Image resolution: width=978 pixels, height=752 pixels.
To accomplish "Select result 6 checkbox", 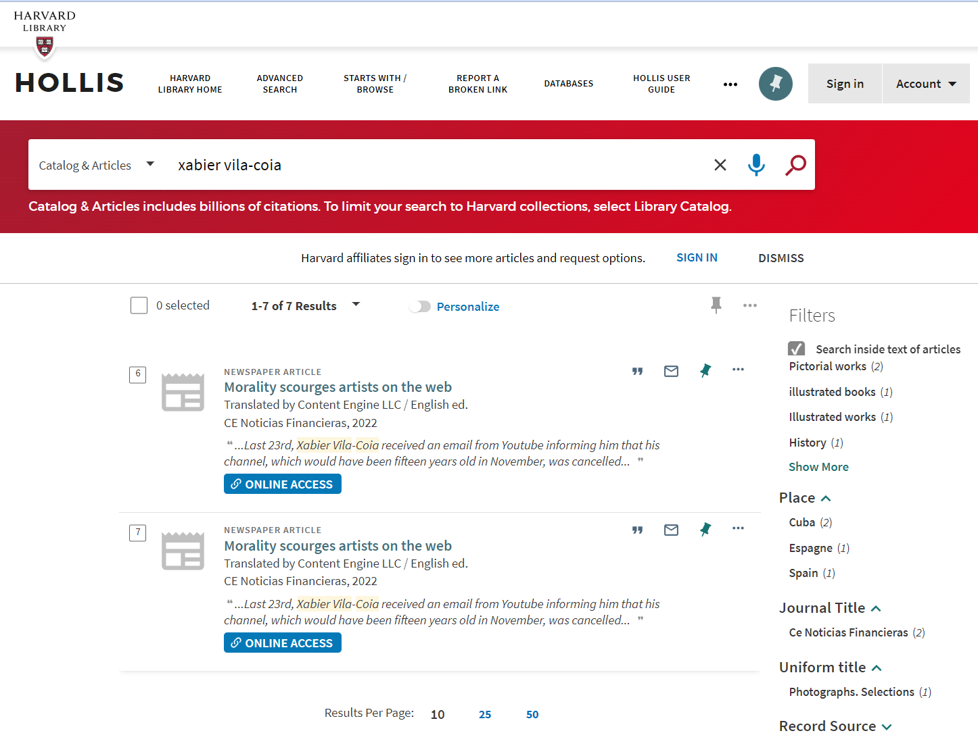I will pos(138,374).
